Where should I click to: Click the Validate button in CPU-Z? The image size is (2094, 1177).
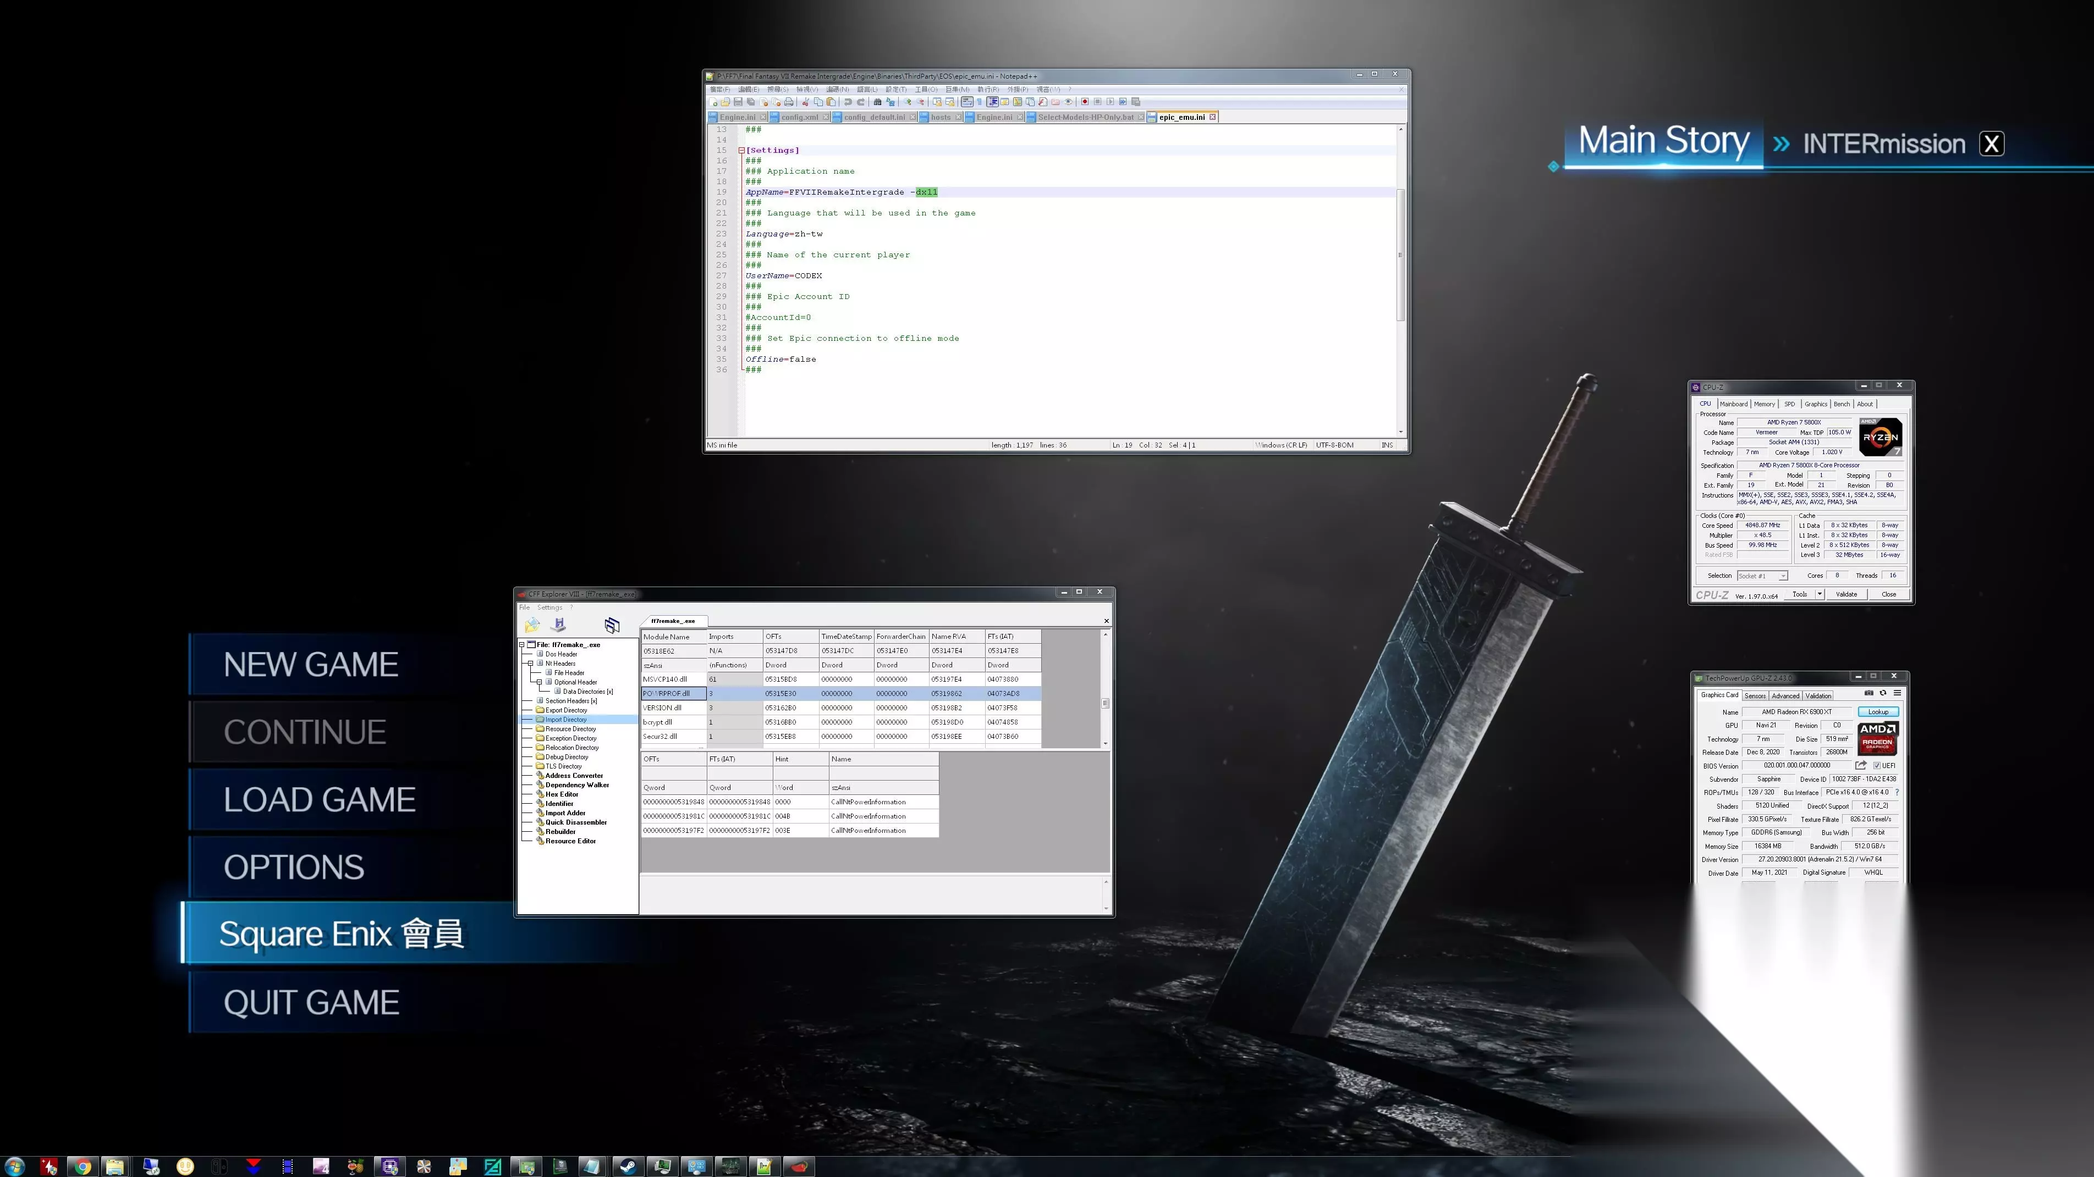pos(1846,594)
